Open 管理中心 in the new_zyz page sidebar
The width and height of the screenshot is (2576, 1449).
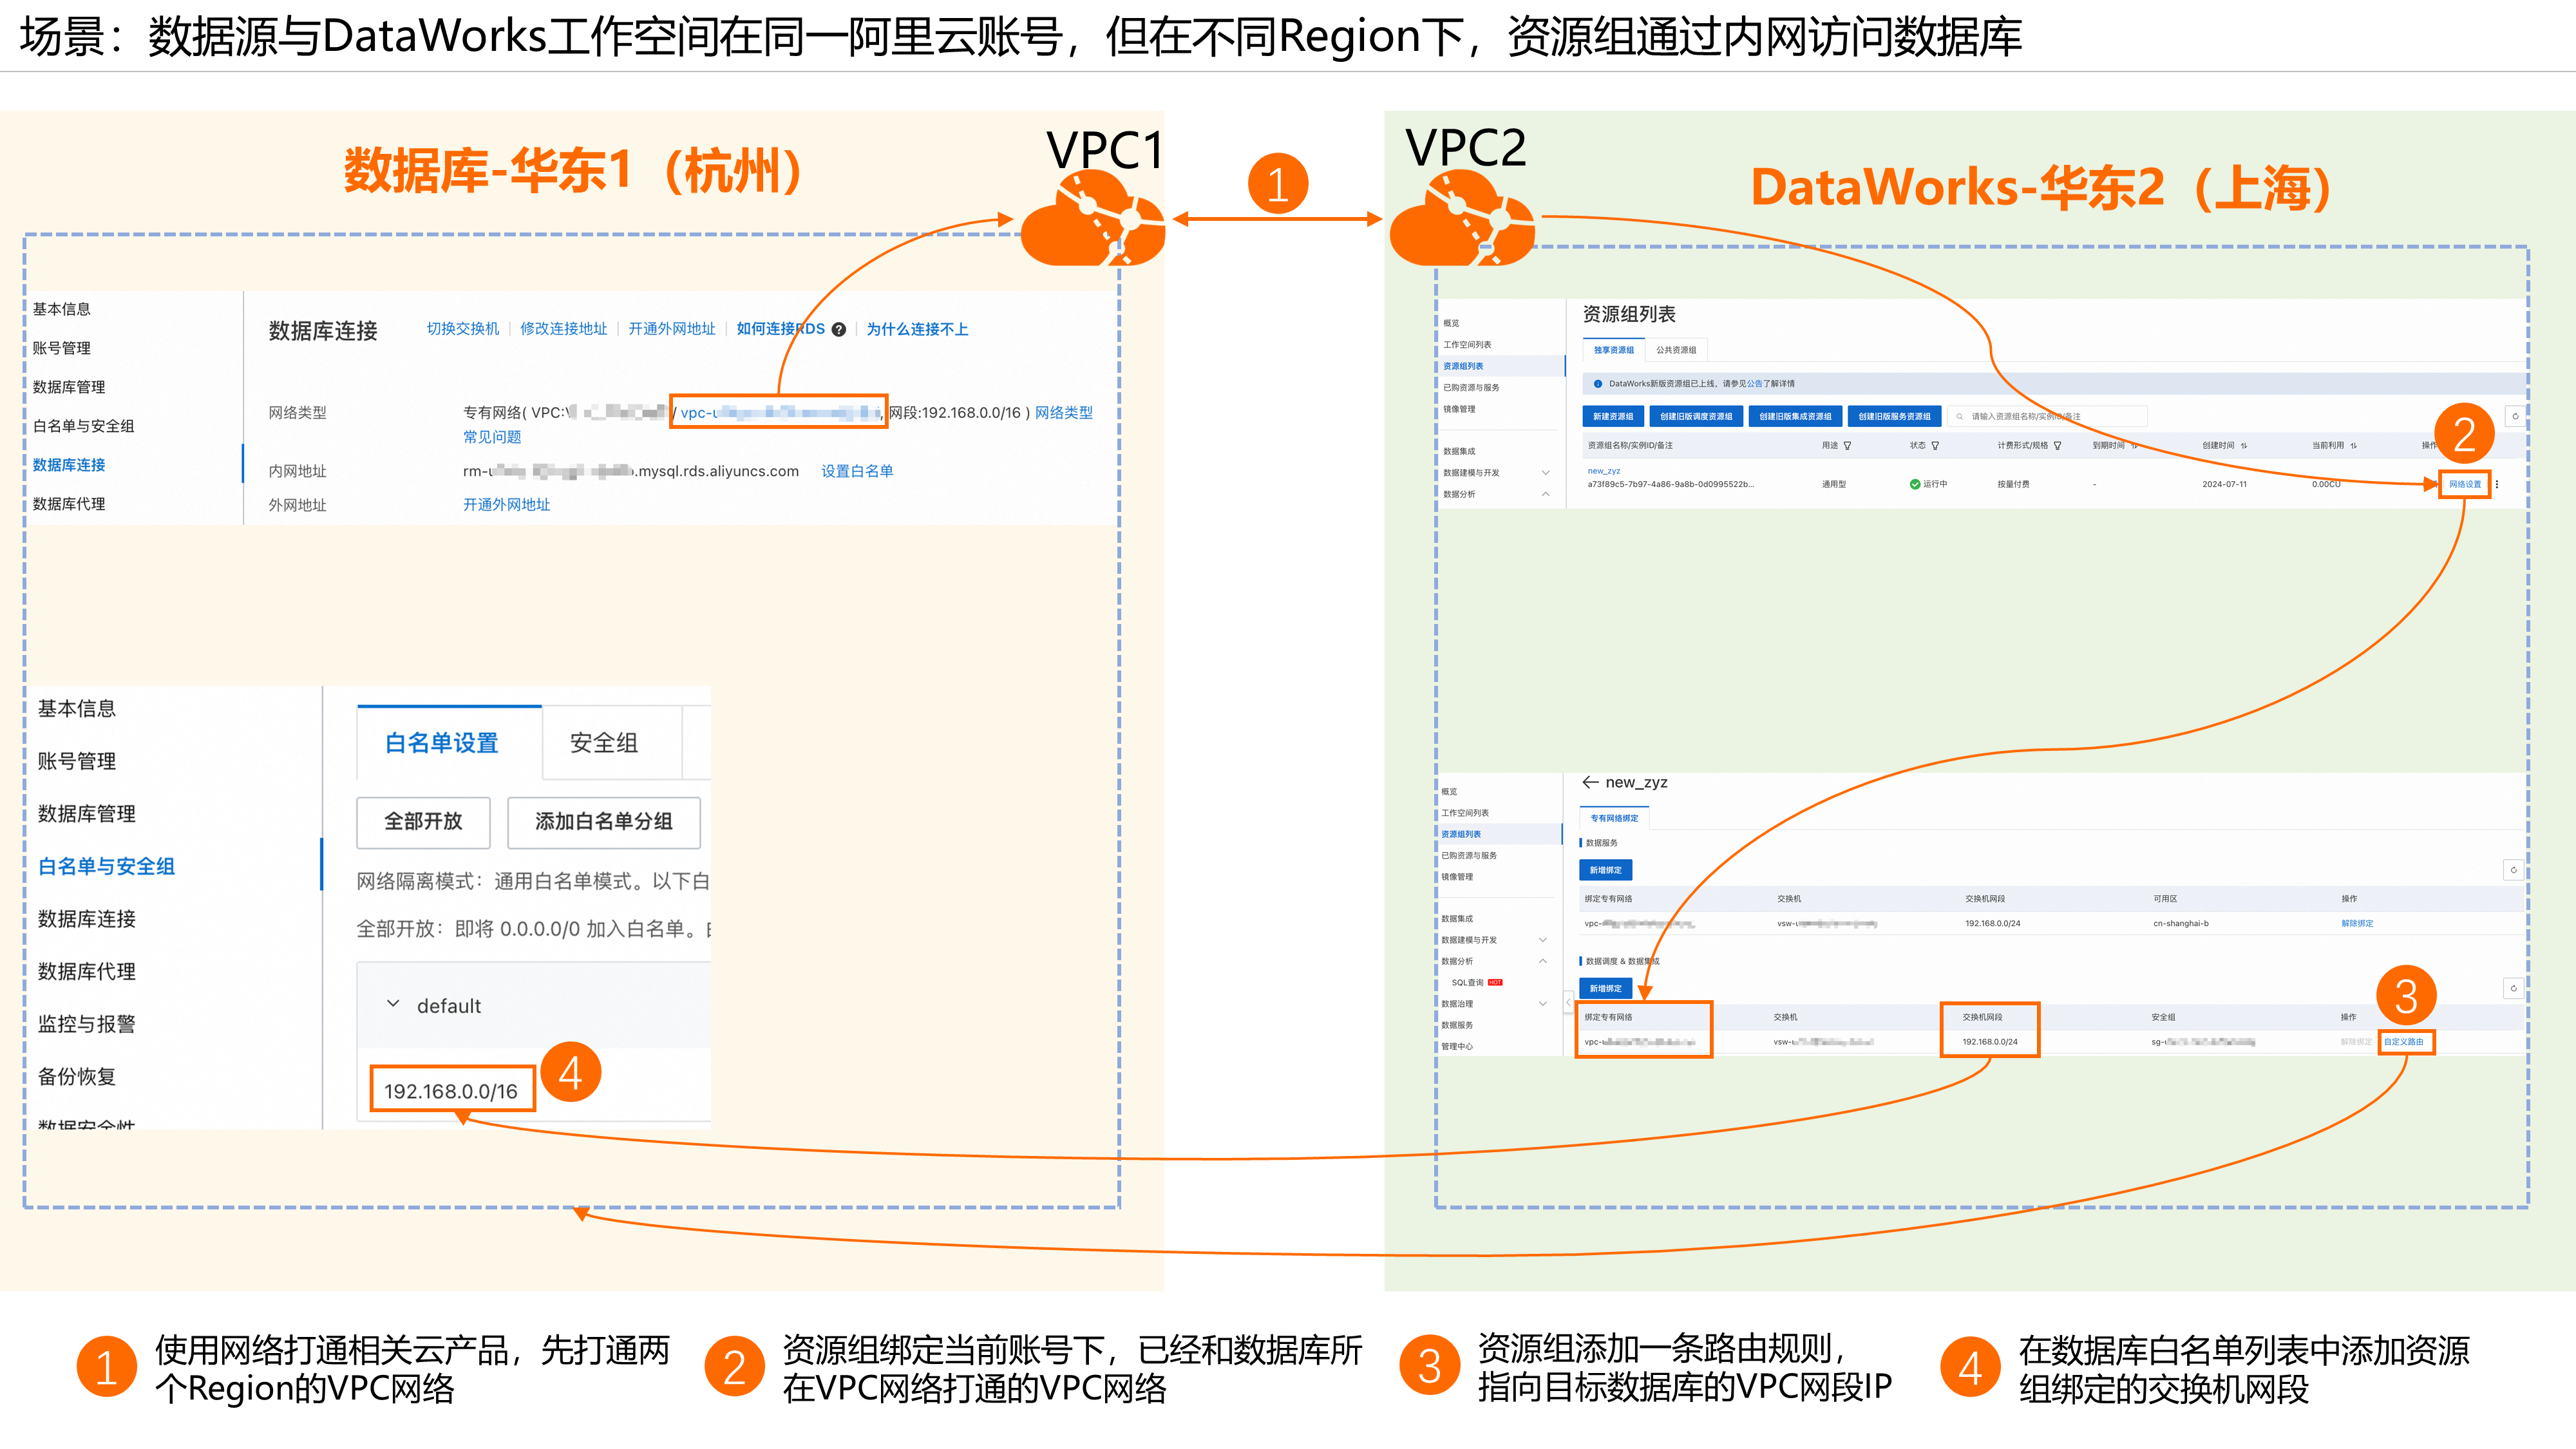pos(1457,1046)
